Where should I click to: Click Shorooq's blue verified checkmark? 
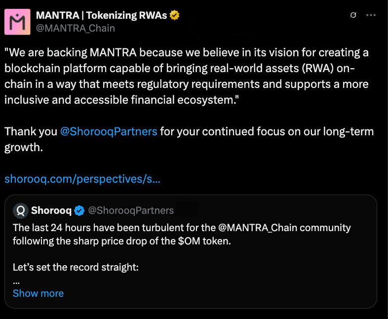79,211
